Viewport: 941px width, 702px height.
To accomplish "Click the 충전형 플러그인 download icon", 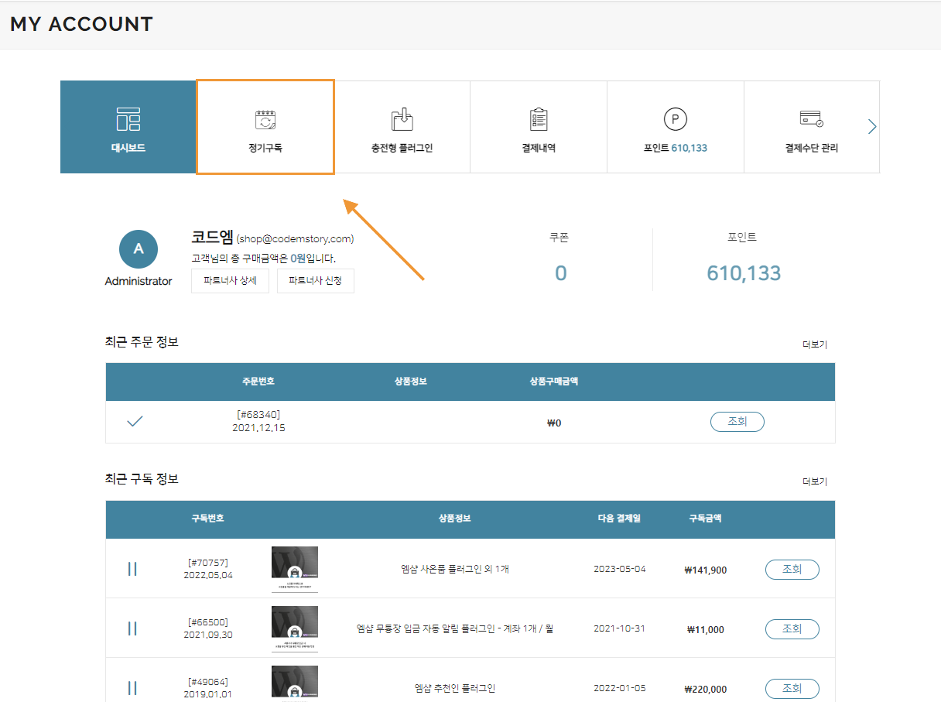I will pyautogui.click(x=402, y=119).
